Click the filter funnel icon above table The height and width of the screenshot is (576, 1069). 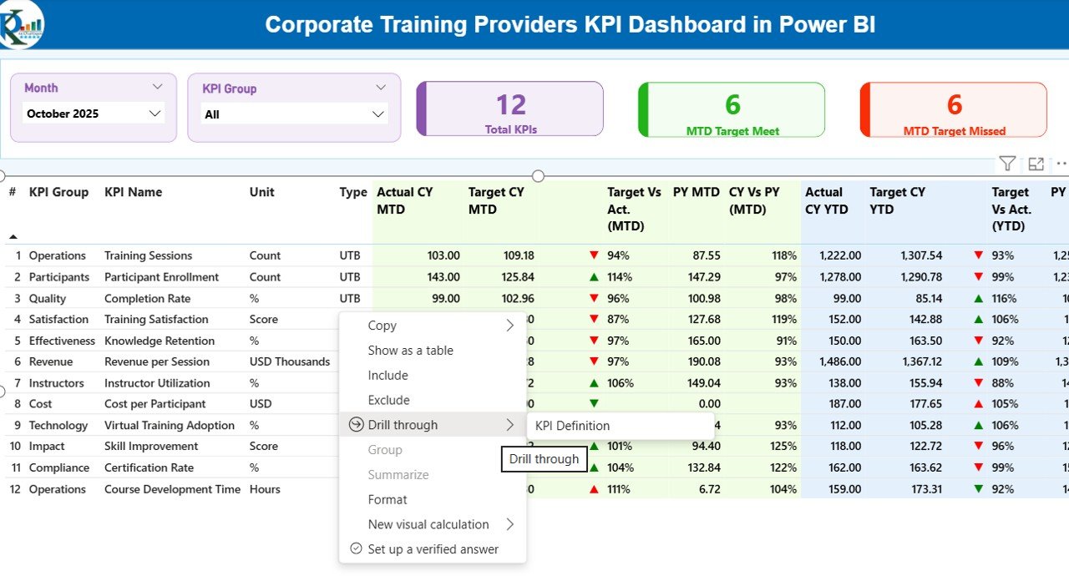1007,164
